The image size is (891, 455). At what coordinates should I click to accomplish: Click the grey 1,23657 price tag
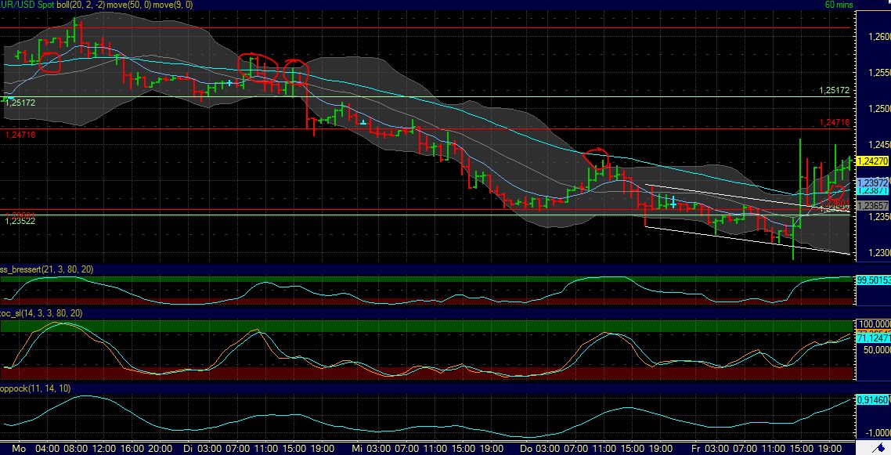(873, 206)
